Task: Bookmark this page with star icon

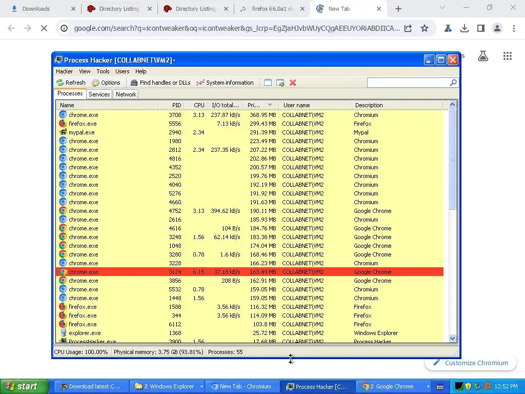Action: click(x=425, y=28)
